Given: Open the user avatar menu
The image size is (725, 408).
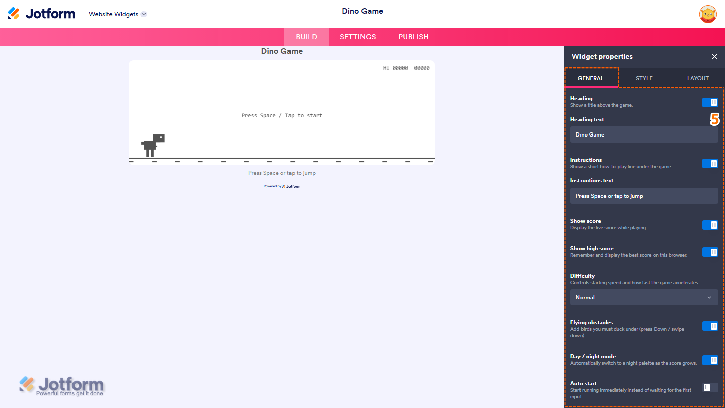Looking at the screenshot, I should pyautogui.click(x=708, y=14).
